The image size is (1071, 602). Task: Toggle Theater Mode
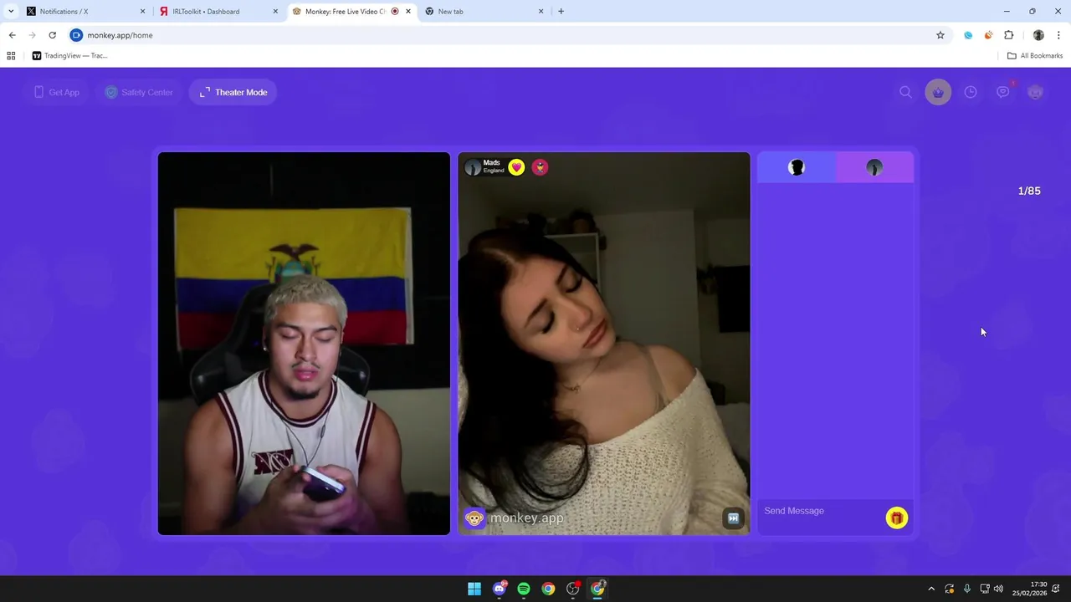pyautogui.click(x=233, y=92)
